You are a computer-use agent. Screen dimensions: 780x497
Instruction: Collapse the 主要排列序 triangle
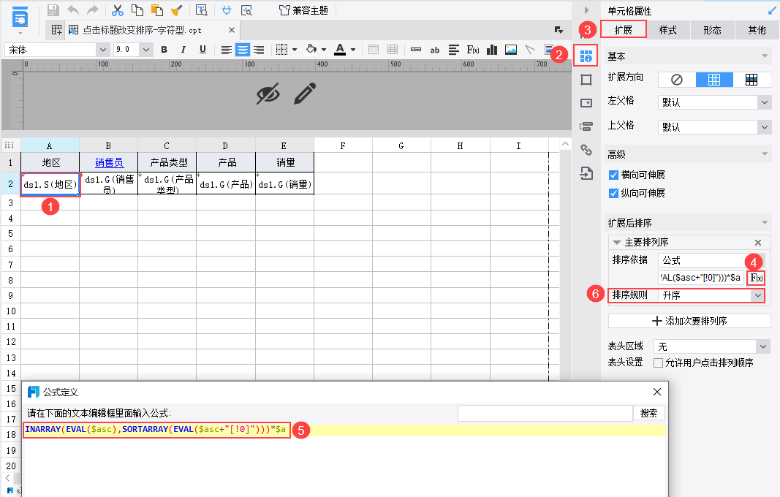617,242
